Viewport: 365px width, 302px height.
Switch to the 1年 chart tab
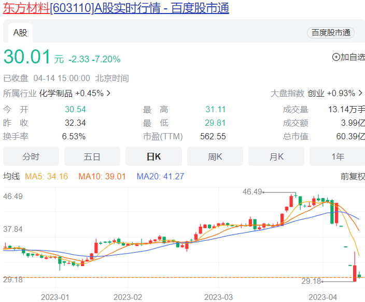coord(338,156)
